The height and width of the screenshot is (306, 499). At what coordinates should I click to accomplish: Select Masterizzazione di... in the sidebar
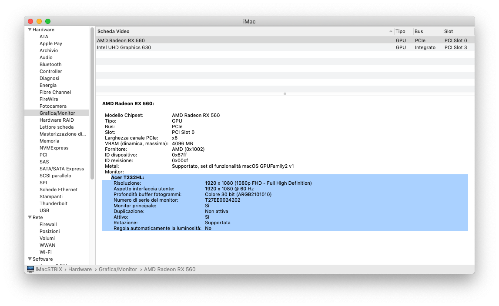63,134
